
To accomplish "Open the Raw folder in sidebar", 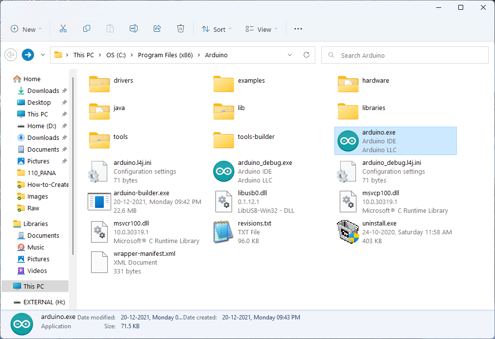I will (x=28, y=208).
